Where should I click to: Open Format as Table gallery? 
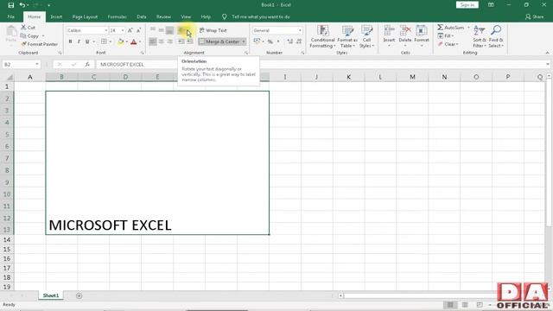[347, 36]
